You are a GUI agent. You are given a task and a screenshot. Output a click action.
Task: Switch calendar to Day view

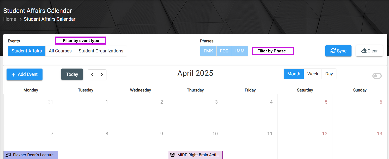coord(329,74)
